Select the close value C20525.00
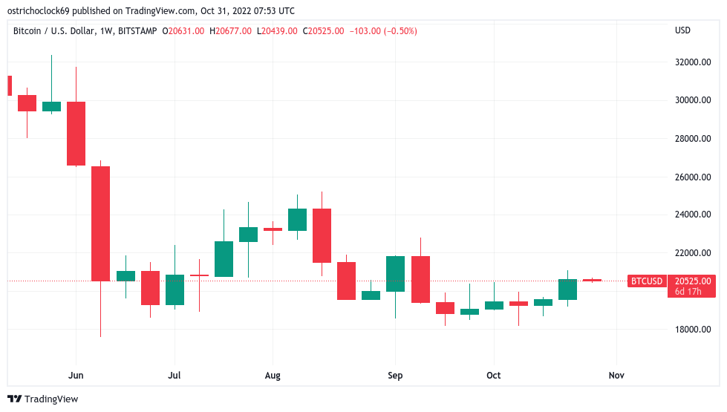727x412 pixels. pyautogui.click(x=323, y=31)
